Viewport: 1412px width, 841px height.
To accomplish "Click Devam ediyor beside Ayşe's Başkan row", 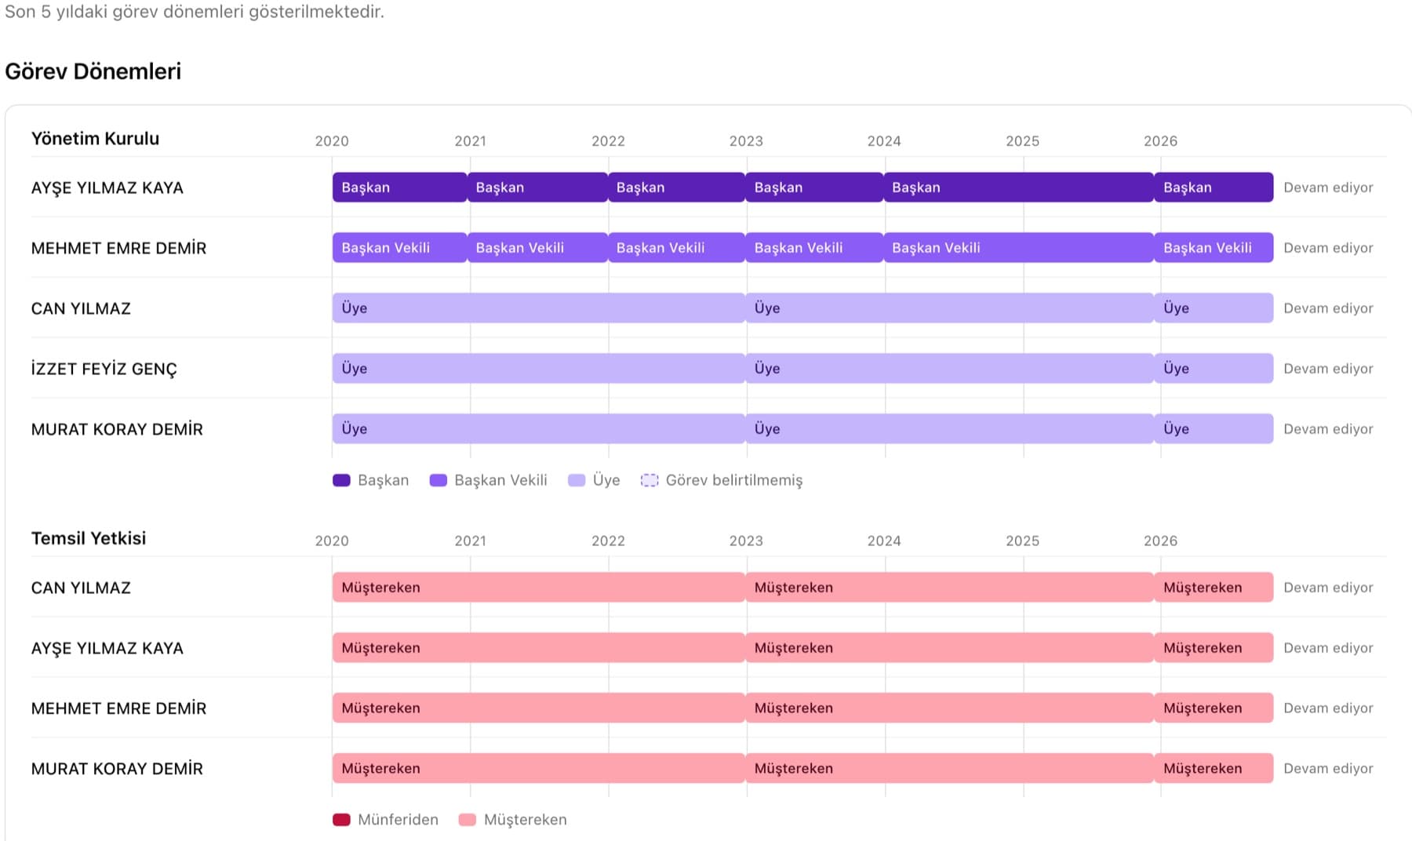I will tap(1328, 187).
